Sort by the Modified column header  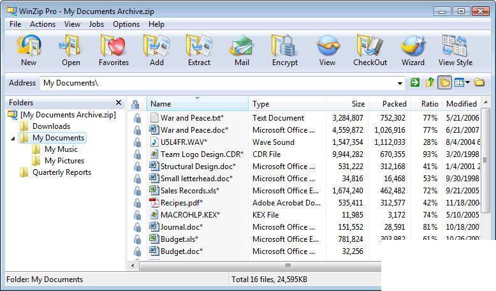point(462,104)
